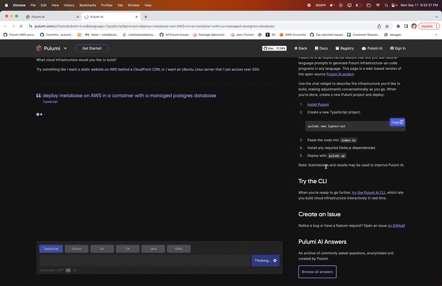Open the 'All Pulumi Issues' bookmark
The width and height of the screenshot is (442, 286).
[x=174, y=35]
